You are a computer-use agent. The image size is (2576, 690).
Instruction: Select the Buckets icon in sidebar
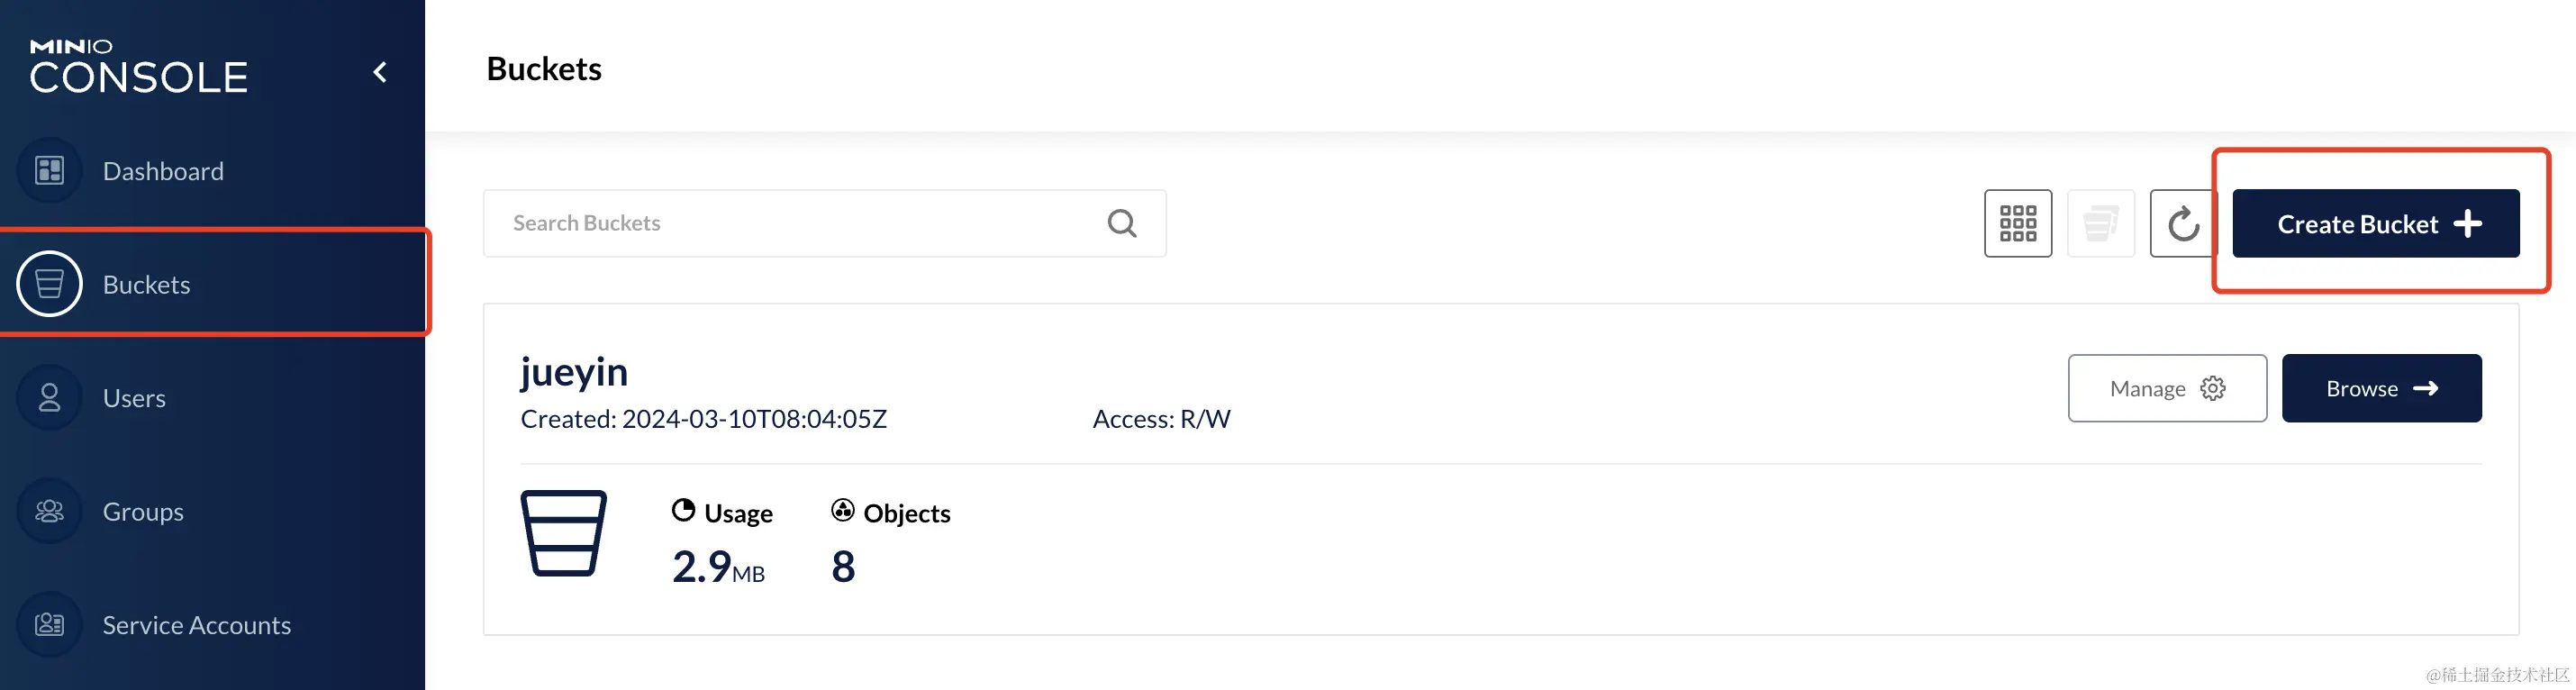49,284
